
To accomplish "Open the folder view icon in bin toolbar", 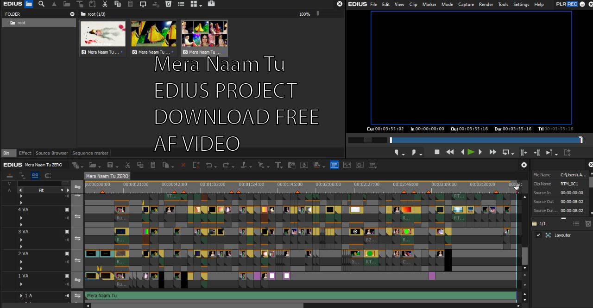I will click(29, 4).
